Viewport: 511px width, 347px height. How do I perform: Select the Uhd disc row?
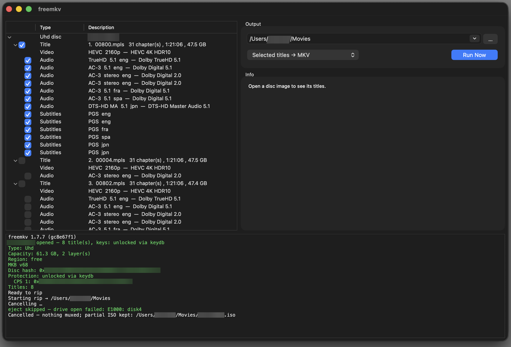121,37
